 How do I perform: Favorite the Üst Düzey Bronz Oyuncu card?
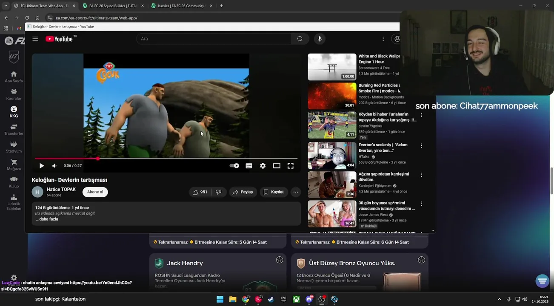[421, 260]
